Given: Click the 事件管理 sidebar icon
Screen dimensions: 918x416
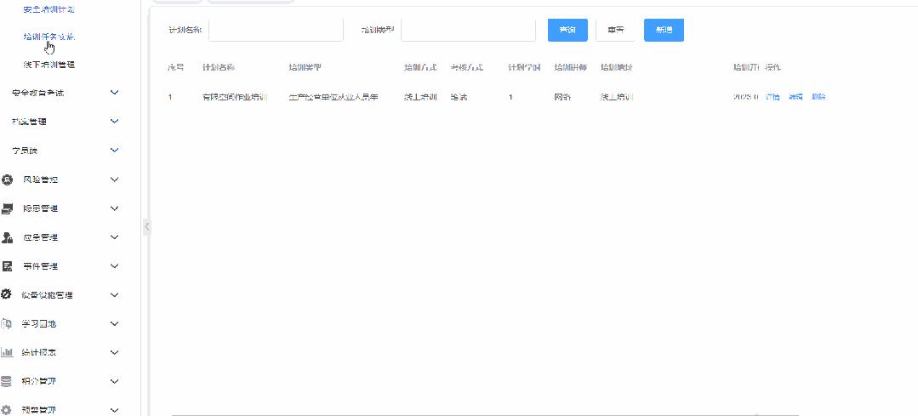Looking at the screenshot, I should pyautogui.click(x=7, y=266).
